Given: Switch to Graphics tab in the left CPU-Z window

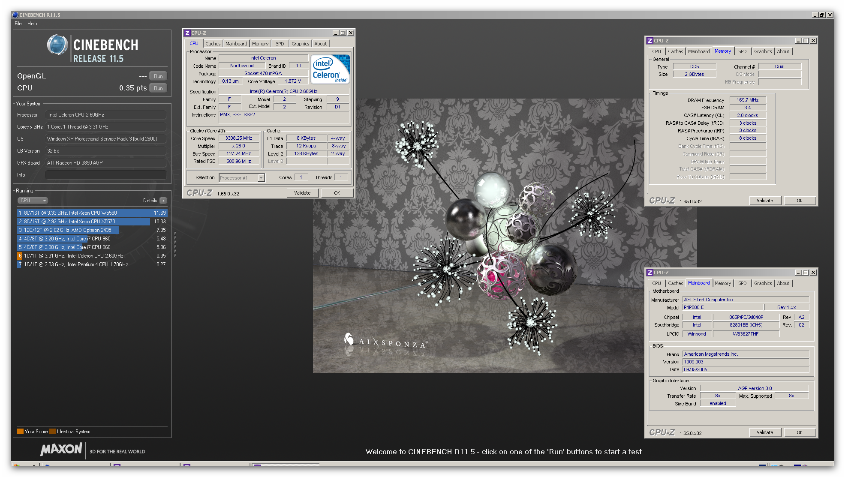Looking at the screenshot, I should [301, 44].
